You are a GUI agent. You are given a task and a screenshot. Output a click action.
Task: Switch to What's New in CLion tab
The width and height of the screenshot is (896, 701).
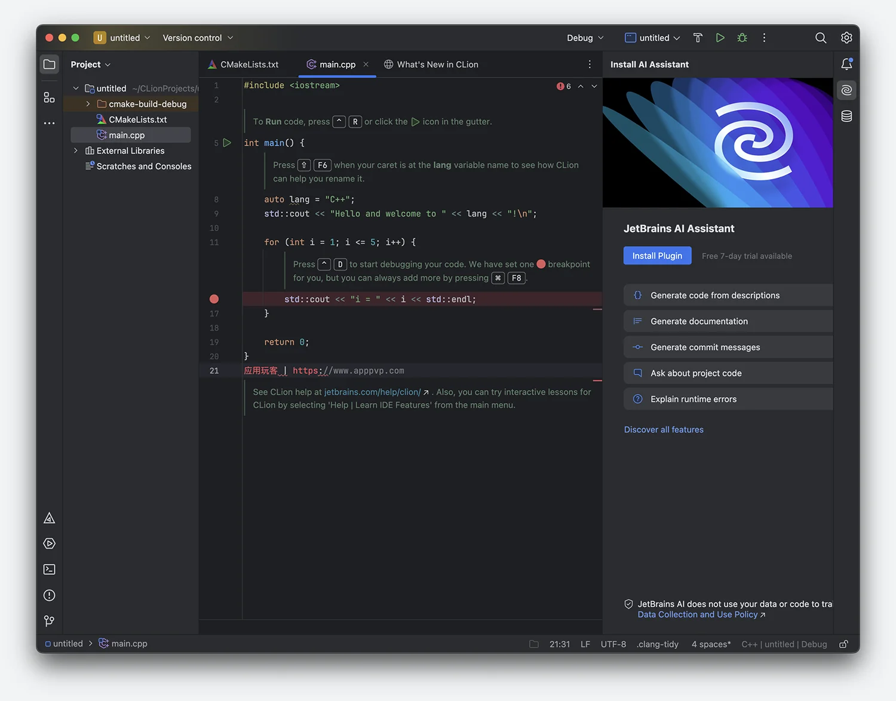(431, 64)
